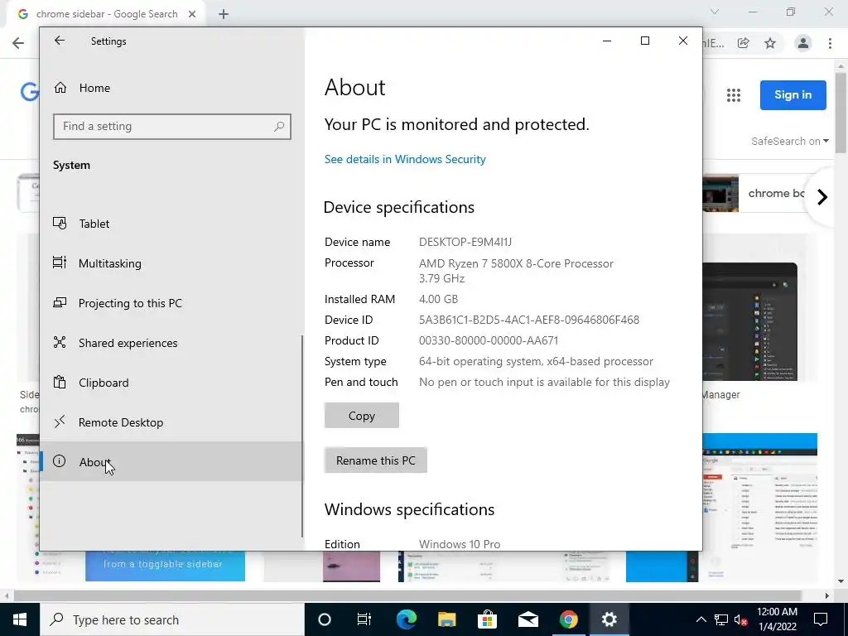Screen dimensions: 848x636
Task: Show hidden system tray icons
Action: pyautogui.click(x=701, y=619)
